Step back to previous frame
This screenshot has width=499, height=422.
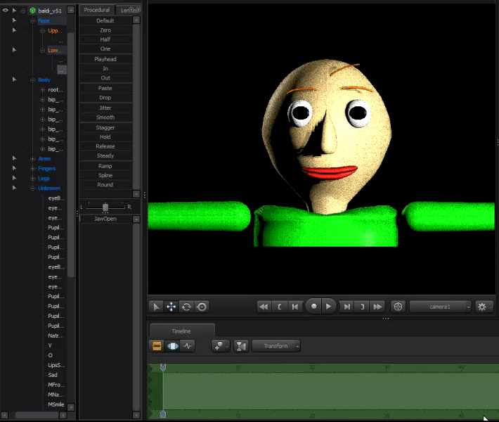(x=295, y=307)
